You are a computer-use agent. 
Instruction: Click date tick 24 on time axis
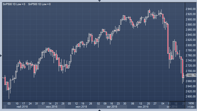pos(30,104)
